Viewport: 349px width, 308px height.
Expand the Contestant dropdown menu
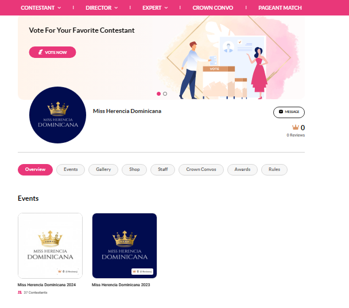point(41,8)
